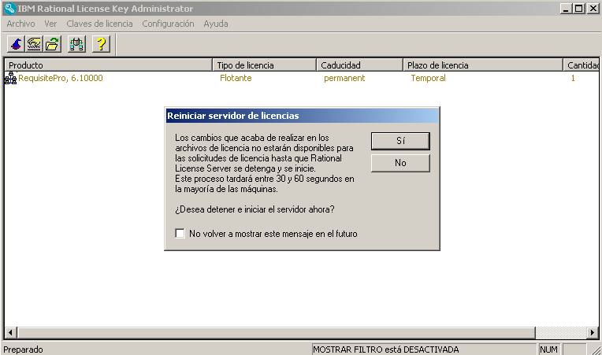Screen dimensions: 602x355
Task: Sort by Plazo de licencia column header
Action: click(x=483, y=65)
